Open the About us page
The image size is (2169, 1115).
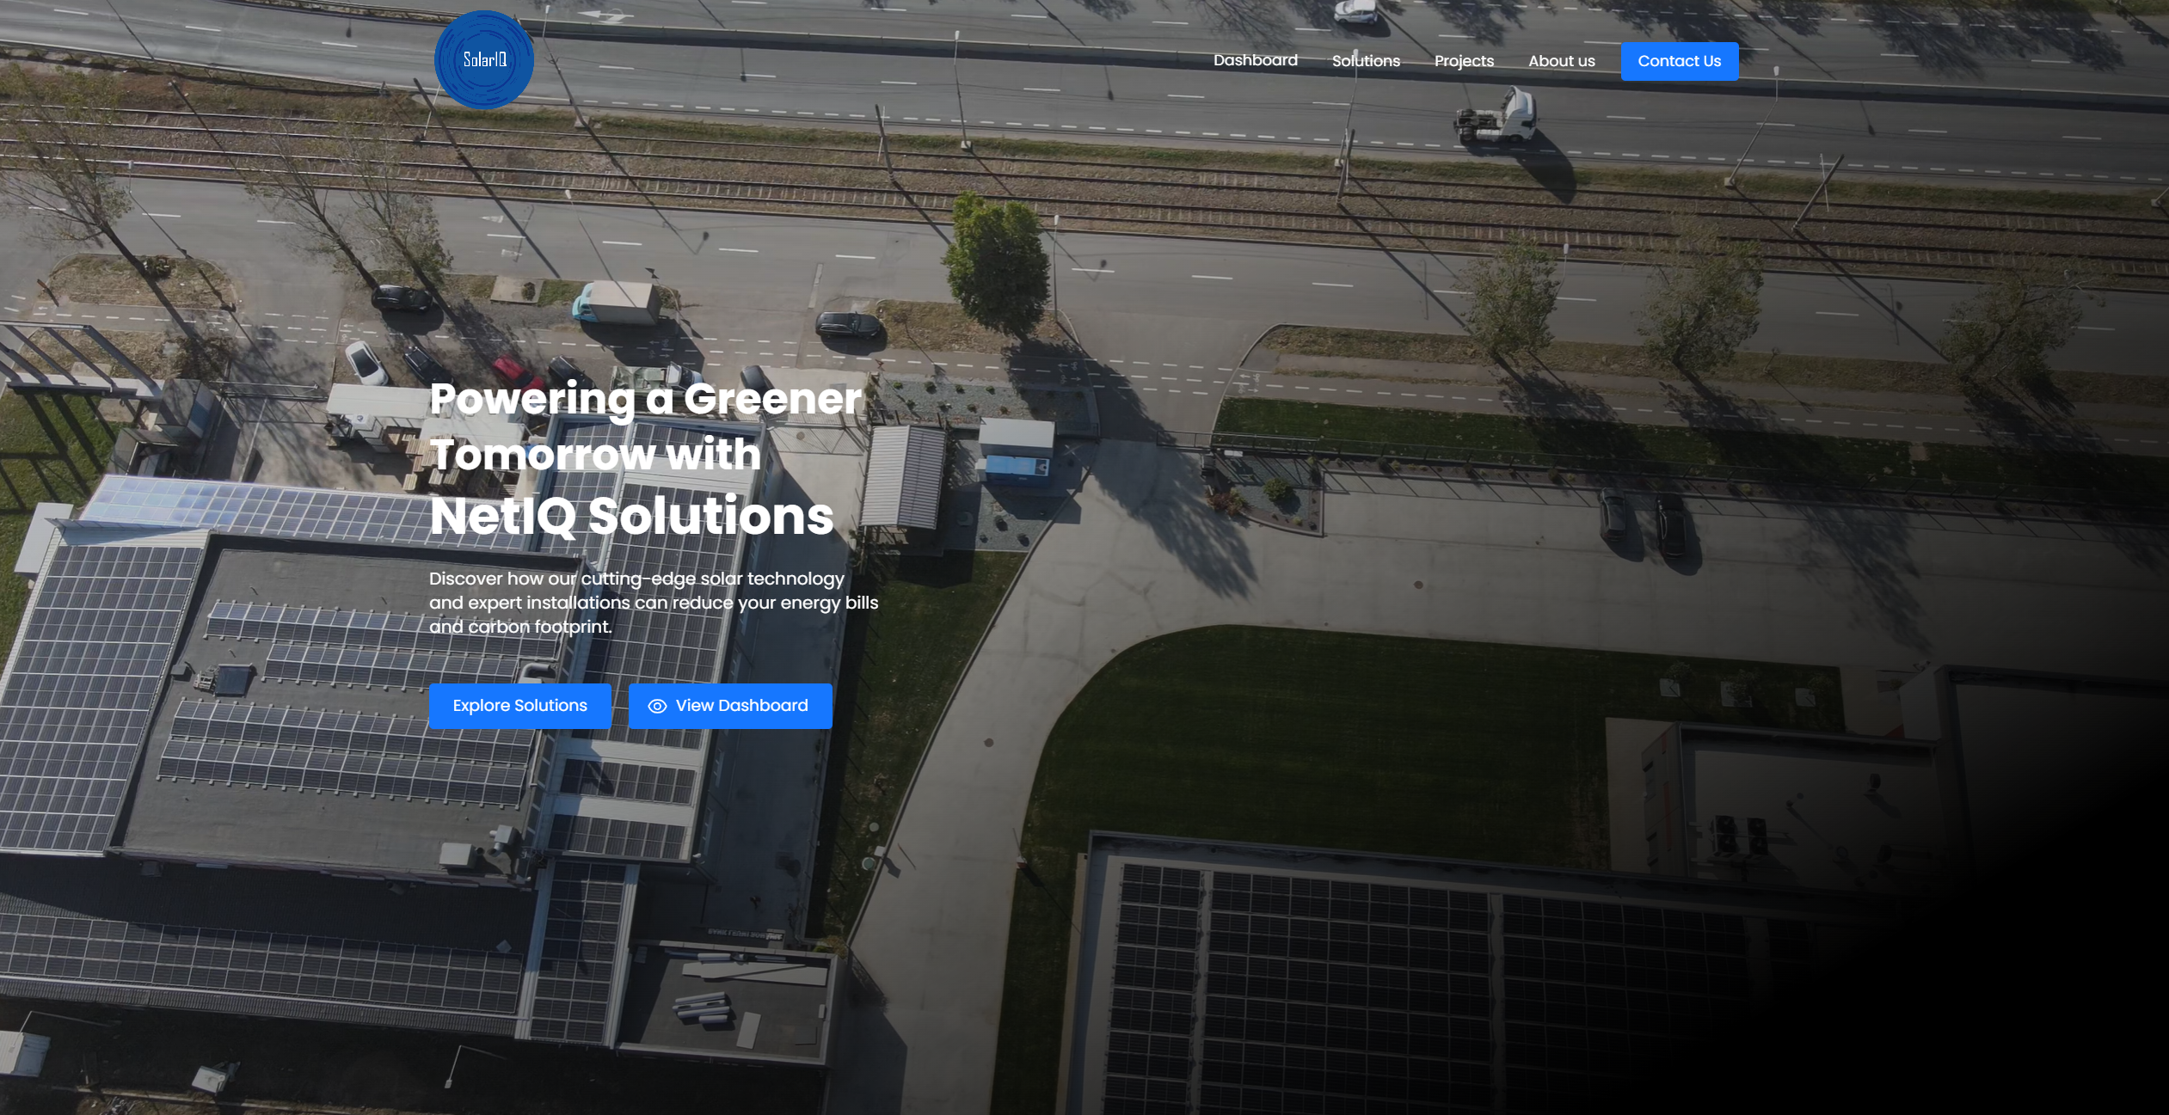[1561, 61]
